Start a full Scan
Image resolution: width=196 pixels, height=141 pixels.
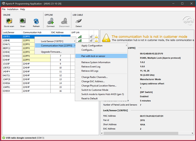pyautogui.click(x=23, y=23)
